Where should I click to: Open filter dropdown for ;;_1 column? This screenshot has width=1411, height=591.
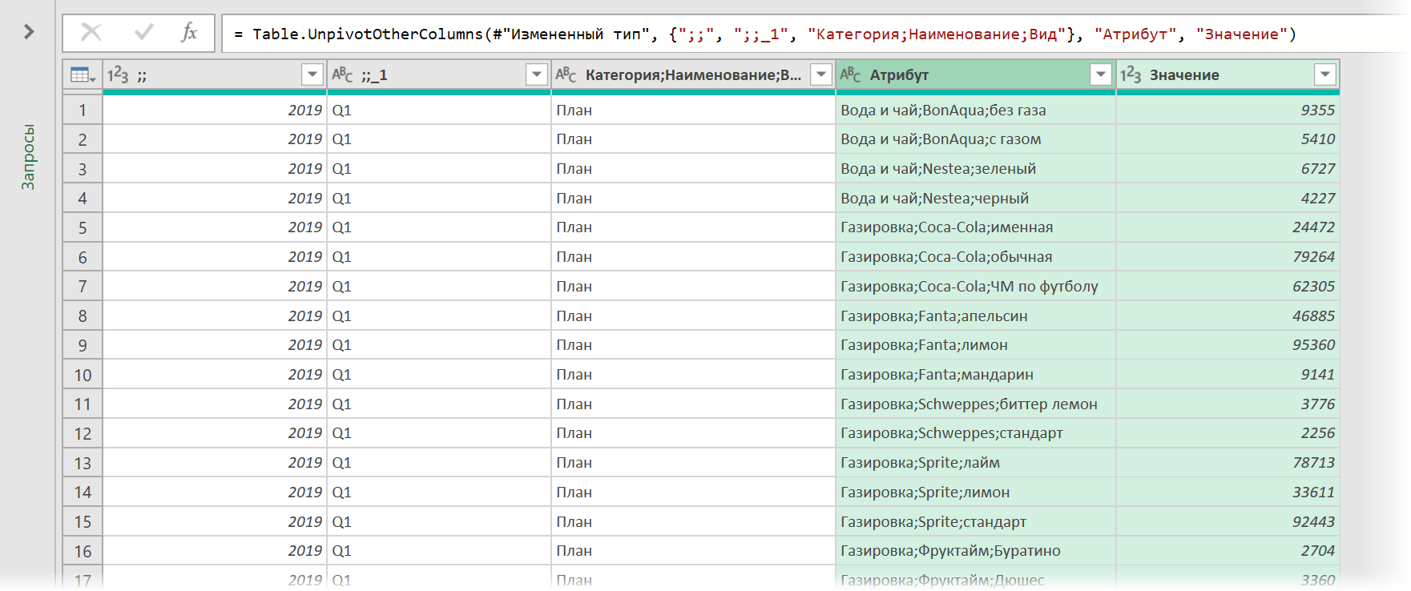pyautogui.click(x=537, y=74)
